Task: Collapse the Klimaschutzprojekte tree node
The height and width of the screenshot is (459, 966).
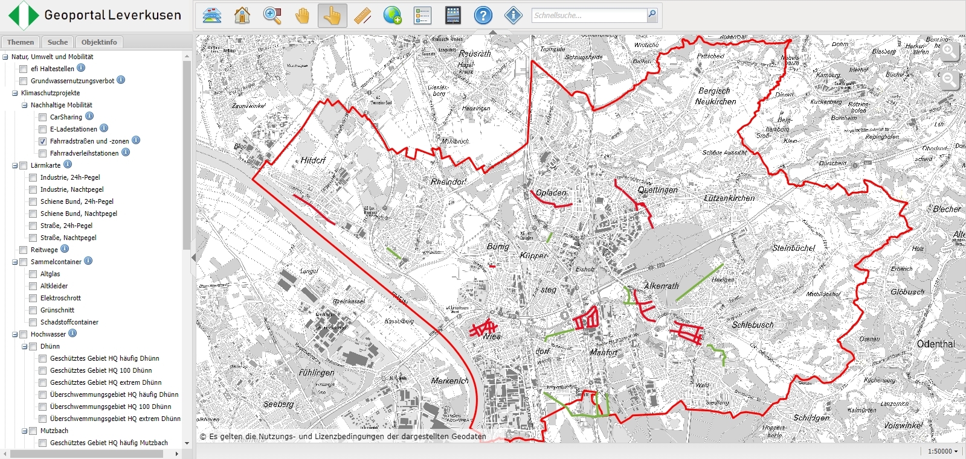Action: click(x=15, y=93)
